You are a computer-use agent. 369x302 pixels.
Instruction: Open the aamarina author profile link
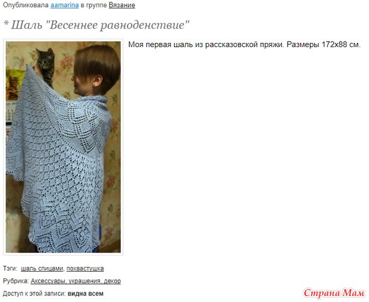click(65, 5)
